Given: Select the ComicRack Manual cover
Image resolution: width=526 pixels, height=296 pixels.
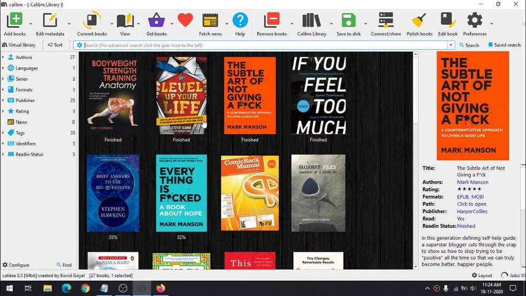Looking at the screenshot, I should 250,193.
